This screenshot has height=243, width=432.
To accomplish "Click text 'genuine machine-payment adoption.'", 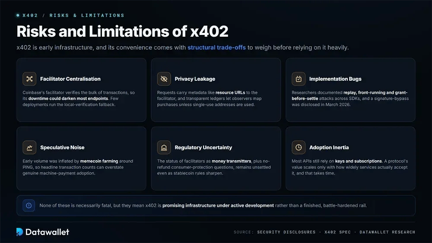I will pos(59,173).
